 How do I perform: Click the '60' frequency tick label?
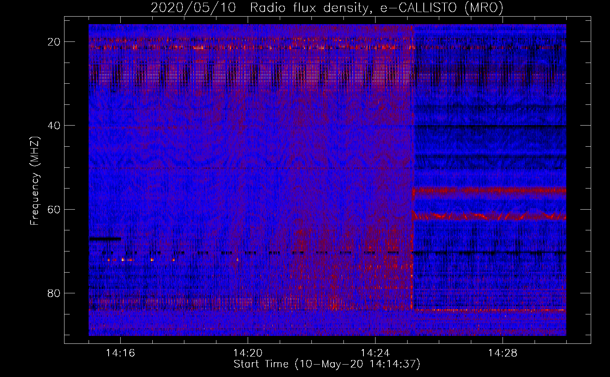coord(54,209)
